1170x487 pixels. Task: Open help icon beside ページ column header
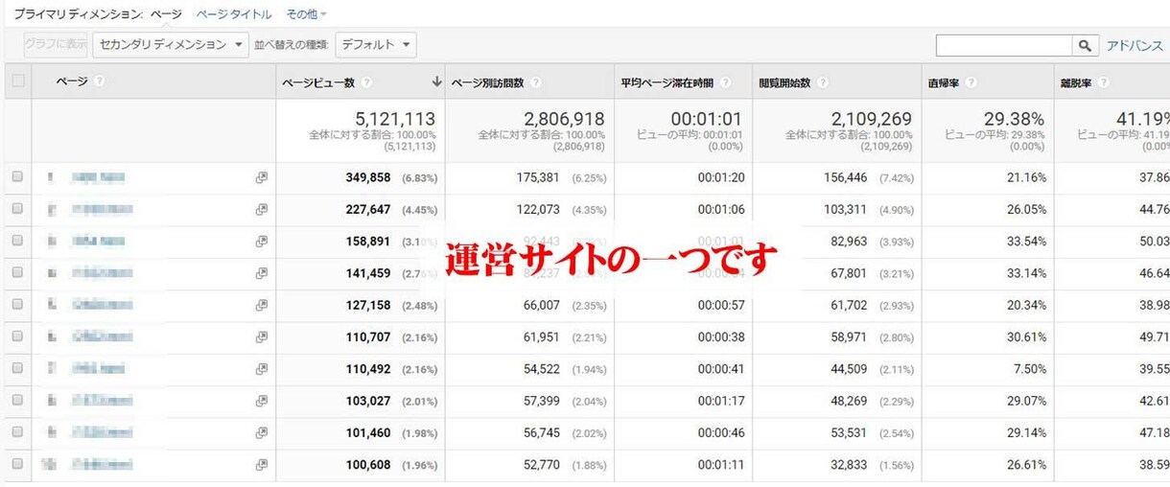pos(100,81)
